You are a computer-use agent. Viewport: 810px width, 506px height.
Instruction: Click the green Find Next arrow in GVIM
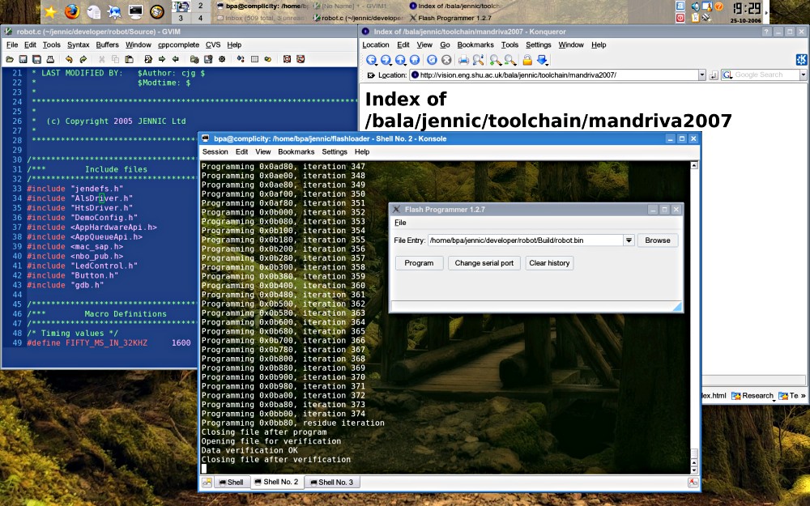162,59
